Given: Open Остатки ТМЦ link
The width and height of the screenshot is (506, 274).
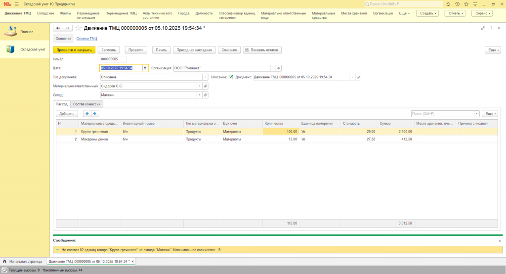Looking at the screenshot, I should coord(87,39).
